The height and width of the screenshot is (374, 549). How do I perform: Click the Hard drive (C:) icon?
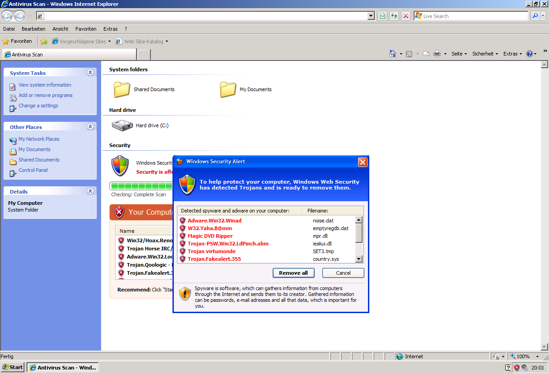tap(122, 125)
